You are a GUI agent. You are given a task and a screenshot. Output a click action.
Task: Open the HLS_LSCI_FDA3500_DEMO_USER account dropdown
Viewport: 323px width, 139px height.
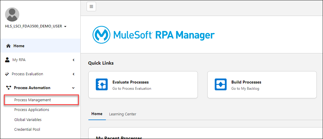[36, 26]
